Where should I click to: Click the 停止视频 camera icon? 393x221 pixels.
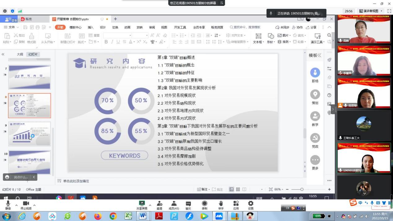point(26,203)
